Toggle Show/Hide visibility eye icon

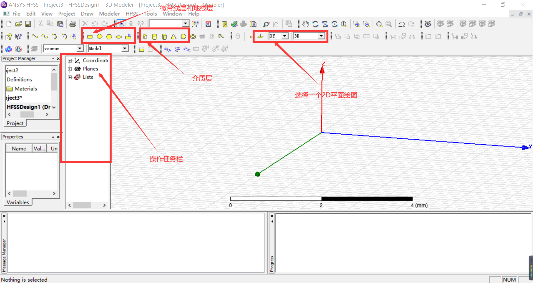coord(428,24)
